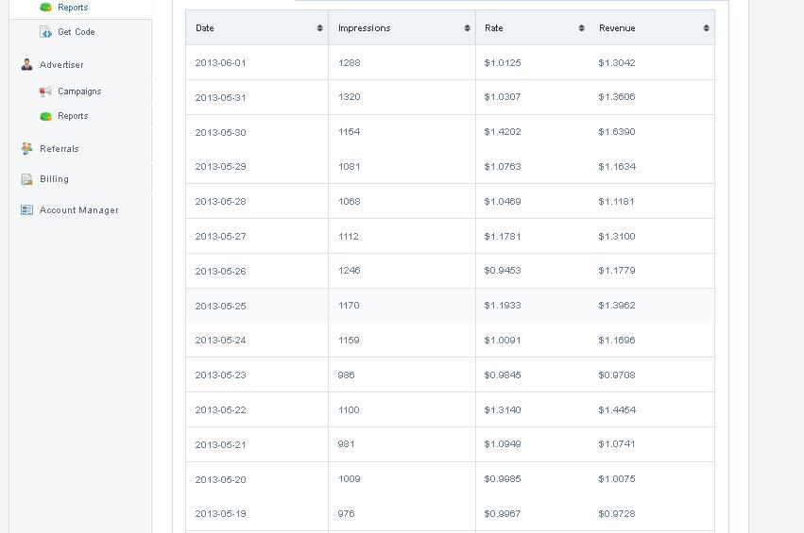Click the Get Code icon
The image size is (804, 533).
point(45,32)
